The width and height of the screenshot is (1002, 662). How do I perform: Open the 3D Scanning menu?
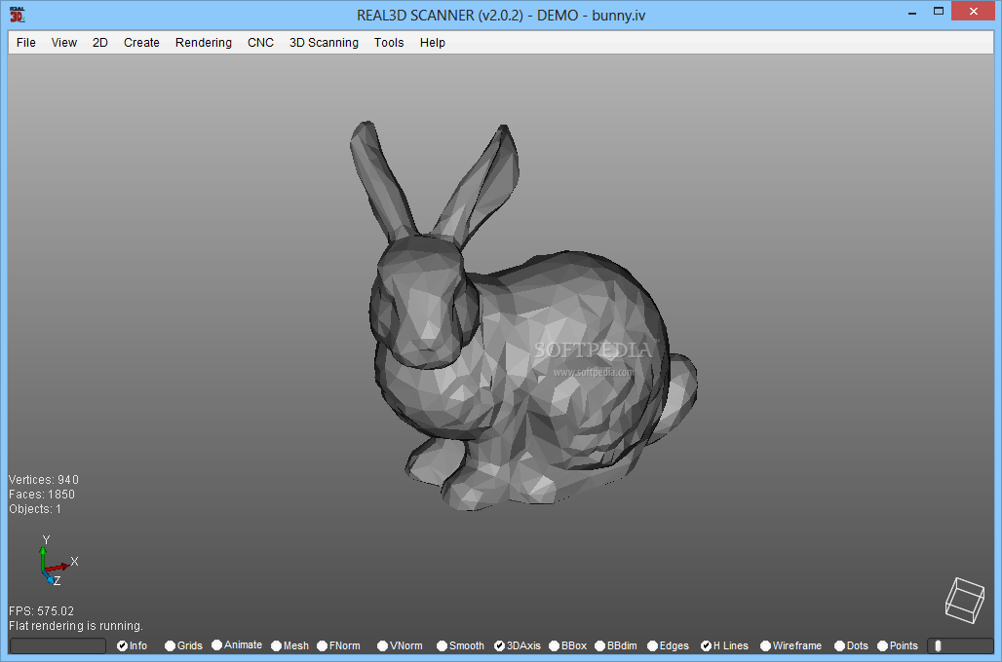(324, 43)
